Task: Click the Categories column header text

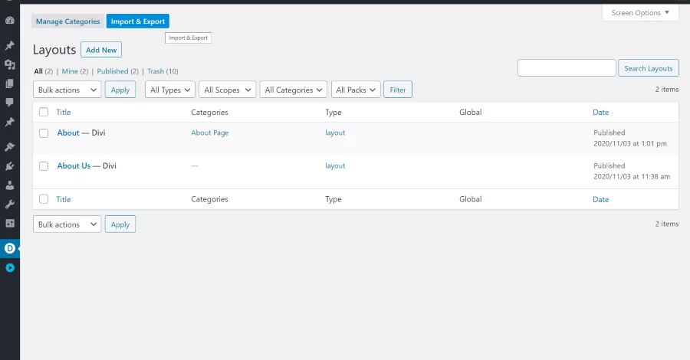Action: pos(209,112)
